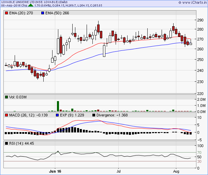Click the blue EMA (50) legend swatch

pos(43,13)
